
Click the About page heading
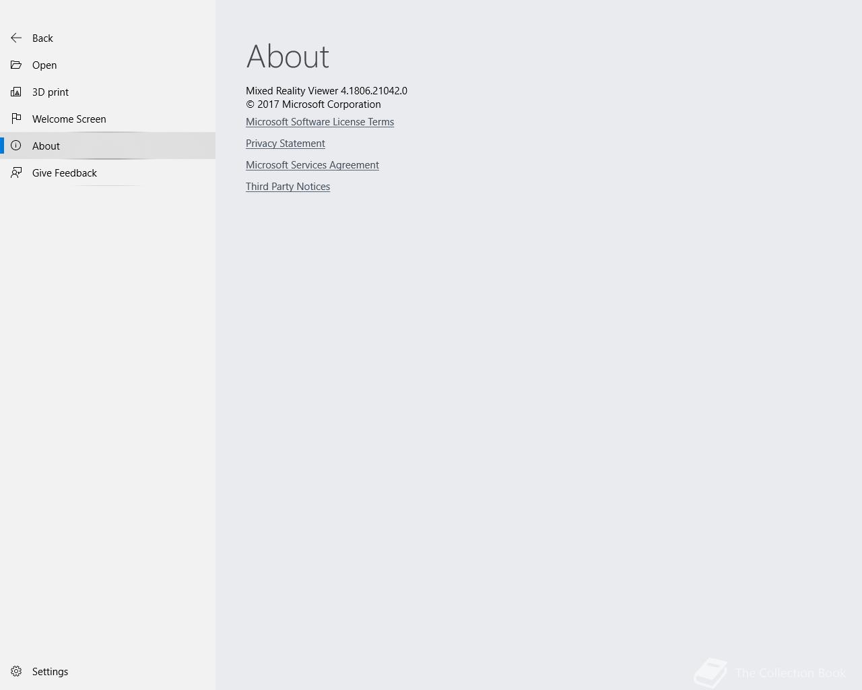tap(288, 57)
